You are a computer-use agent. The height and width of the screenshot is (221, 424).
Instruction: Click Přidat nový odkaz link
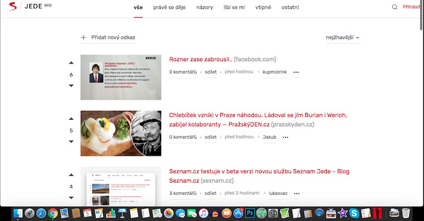(113, 37)
